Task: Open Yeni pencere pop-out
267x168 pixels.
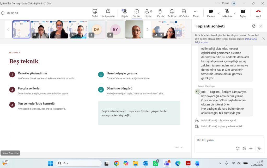Action: pos(108,13)
